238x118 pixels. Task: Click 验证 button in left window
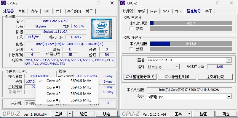pyautogui.click(x=84, y=114)
